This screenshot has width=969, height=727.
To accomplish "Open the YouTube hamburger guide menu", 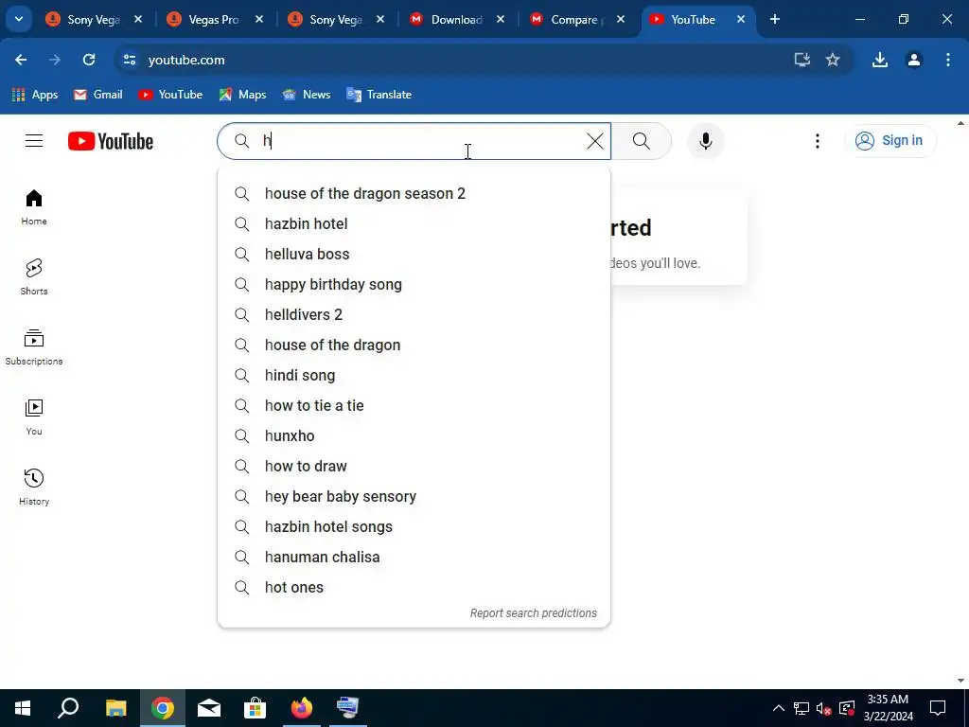I will coord(34,141).
